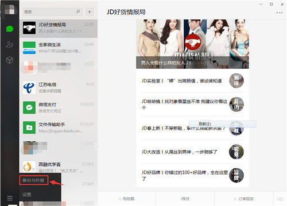The image size is (287, 206).
Task: Open the hamburger menu at sidebar bottom
Action: pyautogui.click(x=10, y=198)
